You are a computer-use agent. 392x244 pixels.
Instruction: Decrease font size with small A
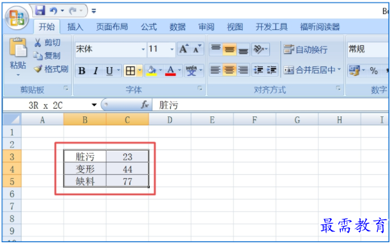(197, 49)
